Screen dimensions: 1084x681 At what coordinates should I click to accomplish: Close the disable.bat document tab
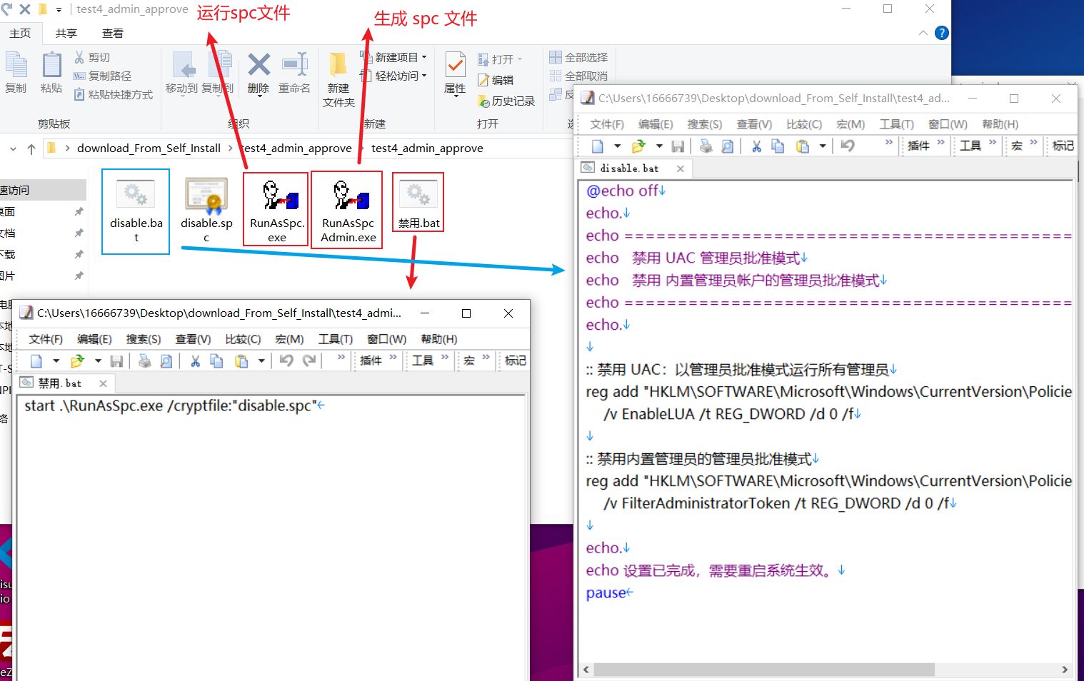click(x=681, y=168)
